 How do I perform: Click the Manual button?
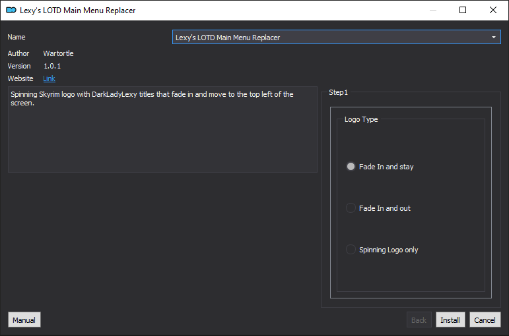click(24, 320)
